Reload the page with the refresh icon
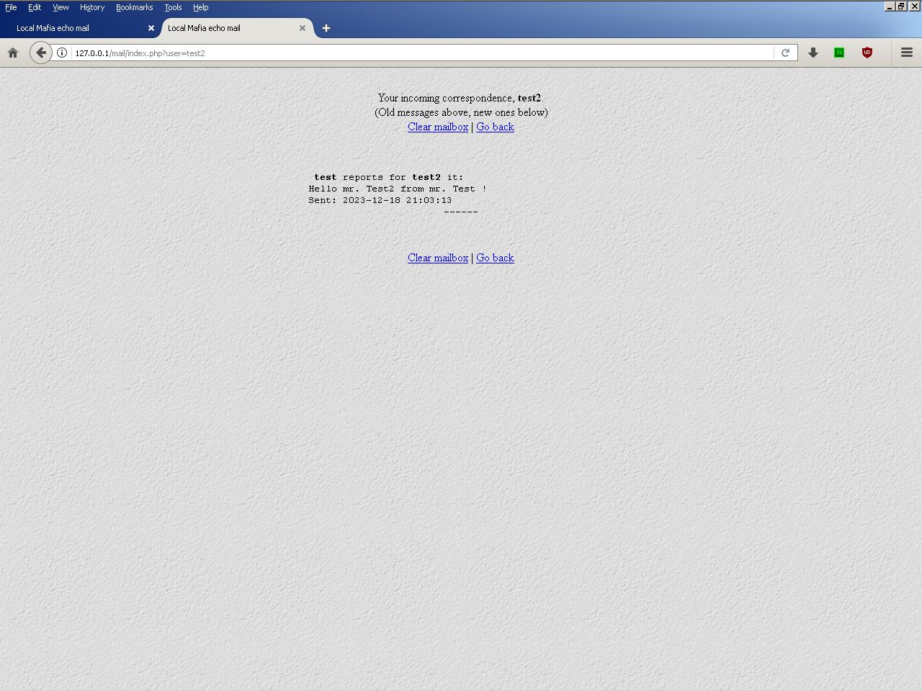922x691 pixels. point(785,53)
